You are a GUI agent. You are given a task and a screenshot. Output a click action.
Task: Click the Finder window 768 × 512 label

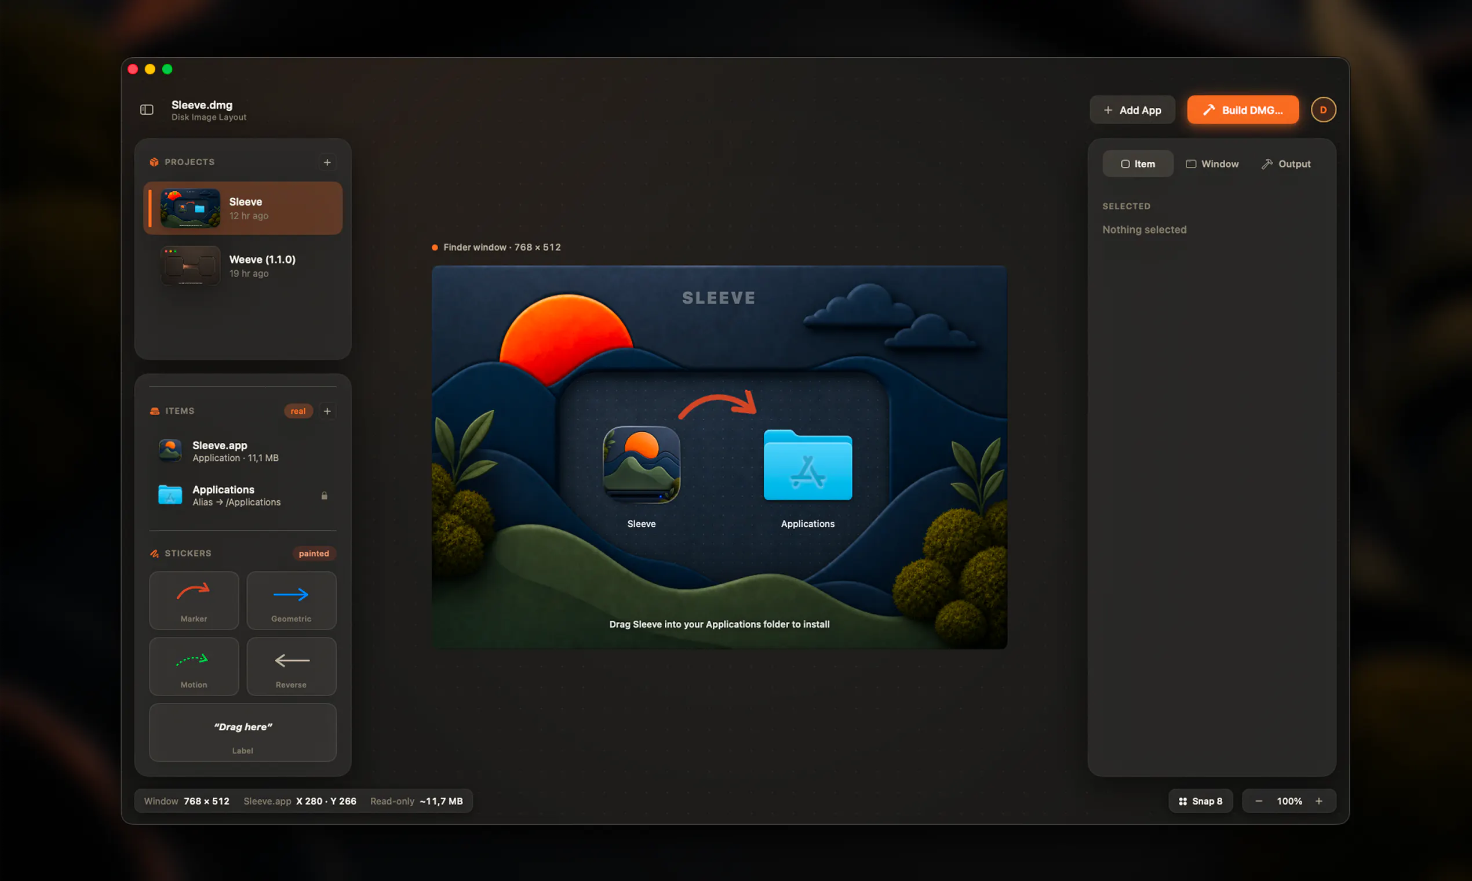coord(501,247)
